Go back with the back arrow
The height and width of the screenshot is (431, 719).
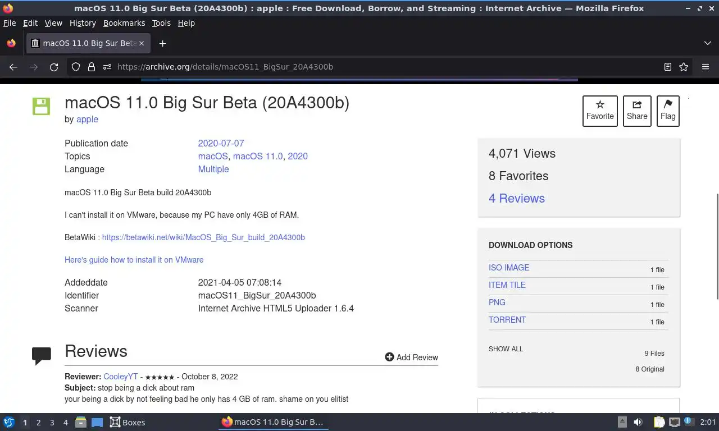(x=13, y=67)
